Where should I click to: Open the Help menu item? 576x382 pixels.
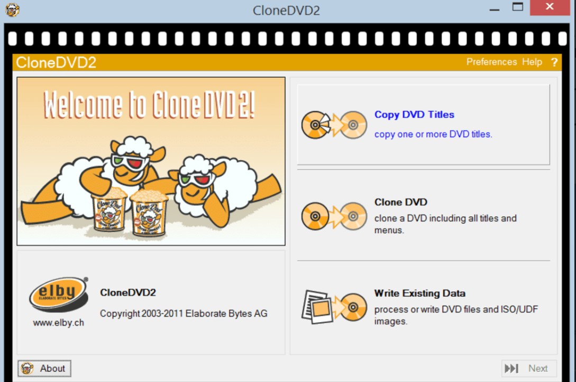tap(532, 62)
